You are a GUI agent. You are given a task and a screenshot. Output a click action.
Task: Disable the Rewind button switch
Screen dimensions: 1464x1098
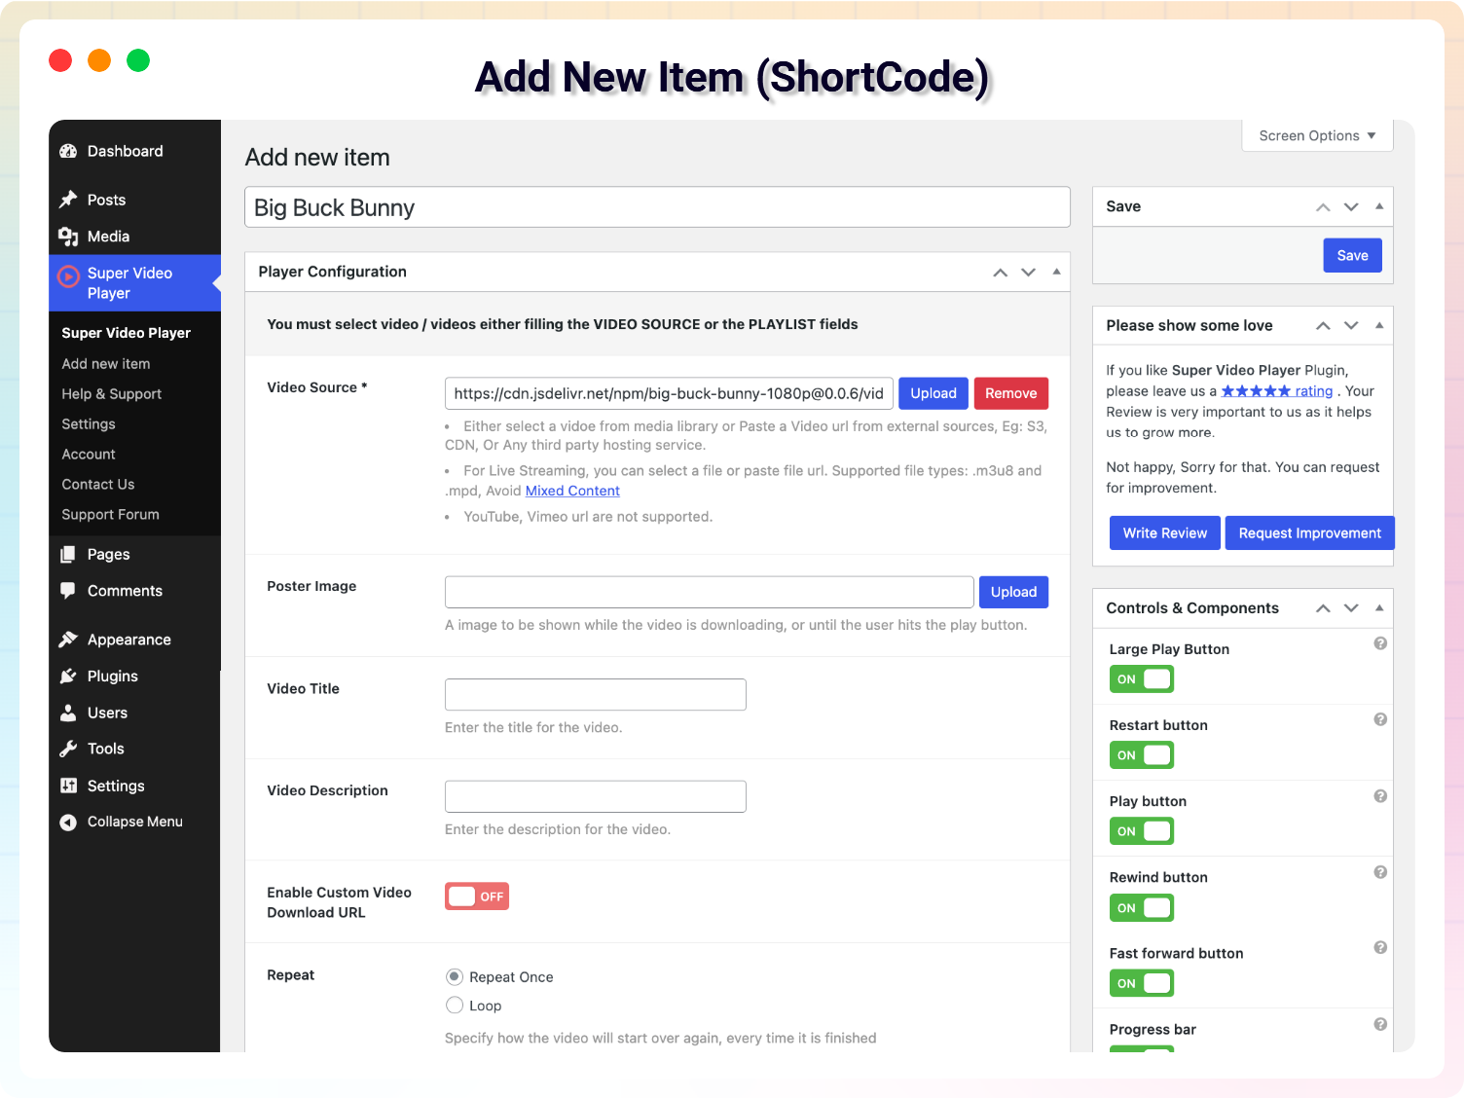[1142, 908]
